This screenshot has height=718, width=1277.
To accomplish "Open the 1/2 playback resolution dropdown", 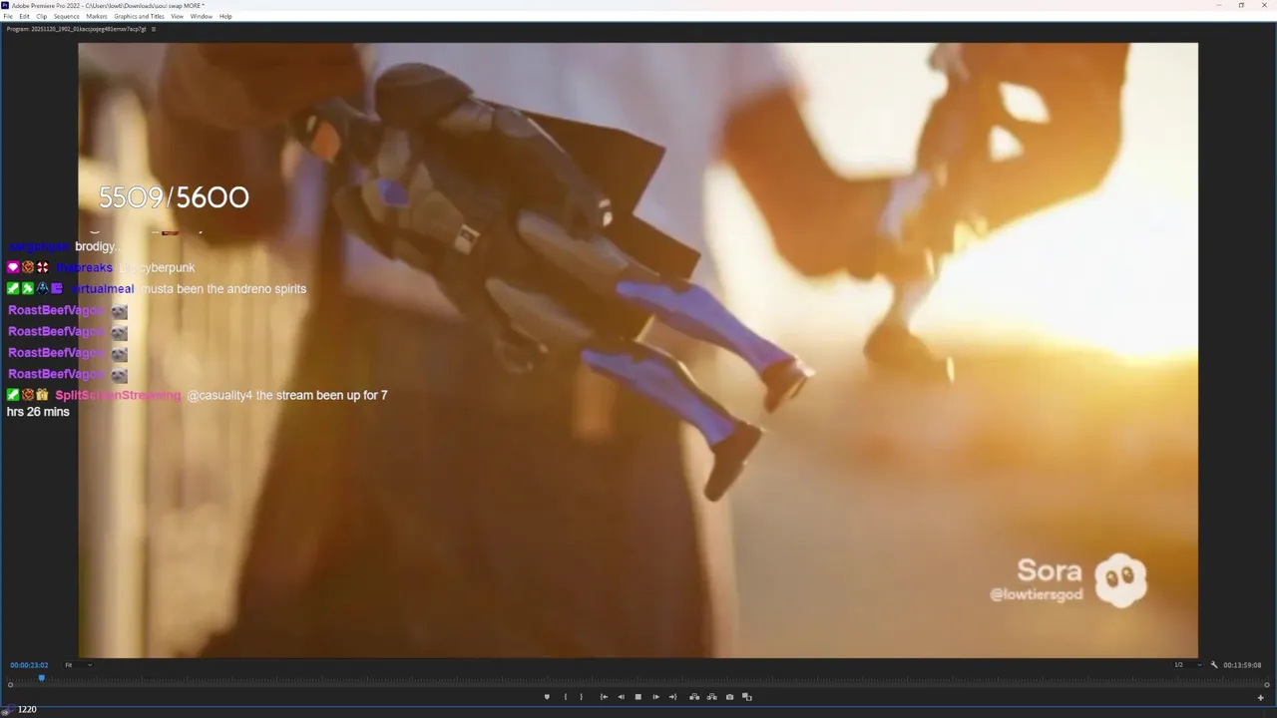I will (x=1187, y=665).
